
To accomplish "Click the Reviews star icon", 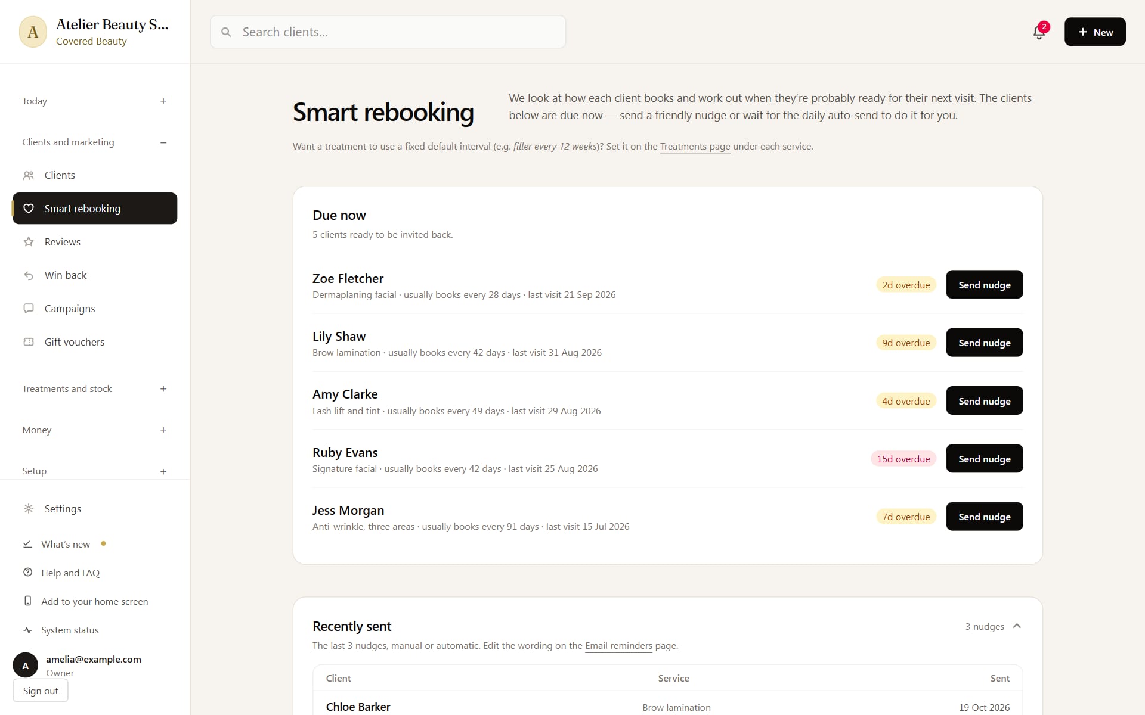I will point(29,242).
